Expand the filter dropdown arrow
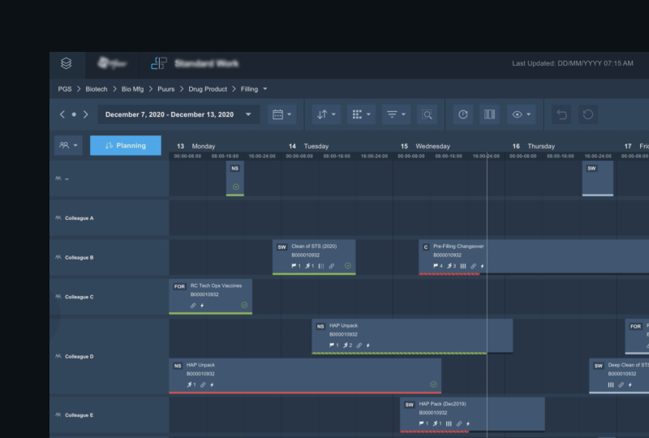 click(x=403, y=114)
